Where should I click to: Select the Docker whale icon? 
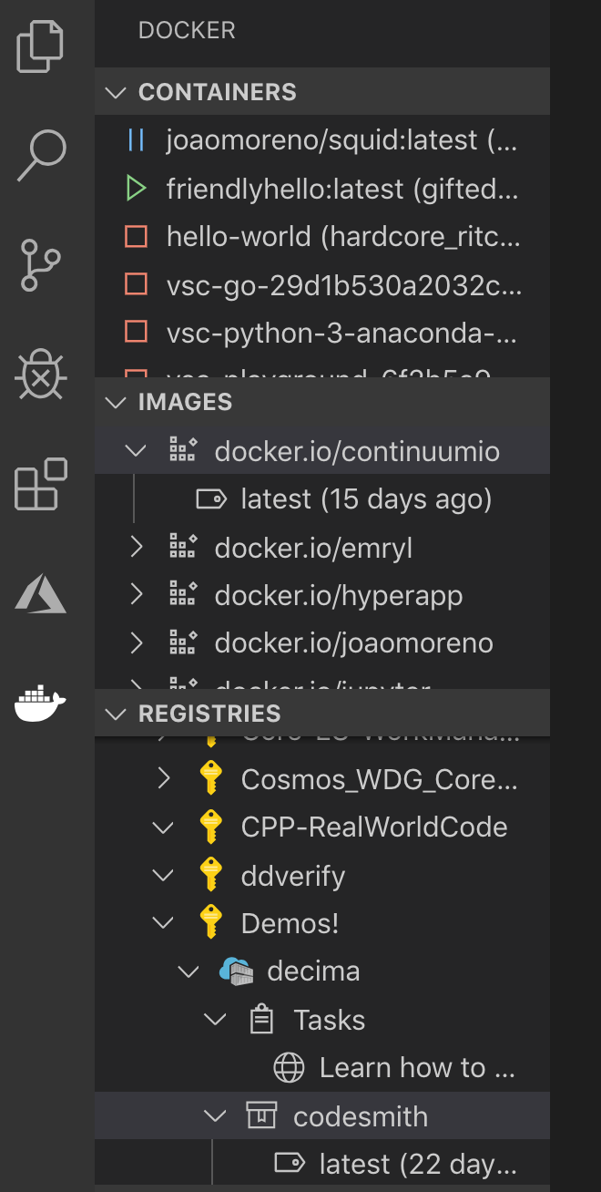pyautogui.click(x=41, y=703)
